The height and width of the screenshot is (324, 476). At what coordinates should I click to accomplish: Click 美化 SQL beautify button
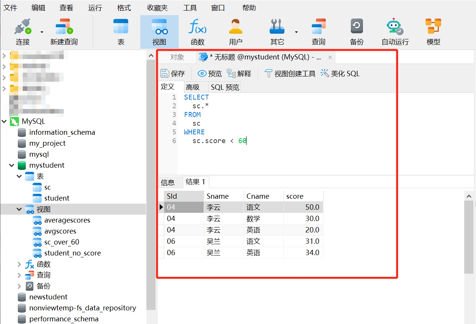click(x=340, y=73)
